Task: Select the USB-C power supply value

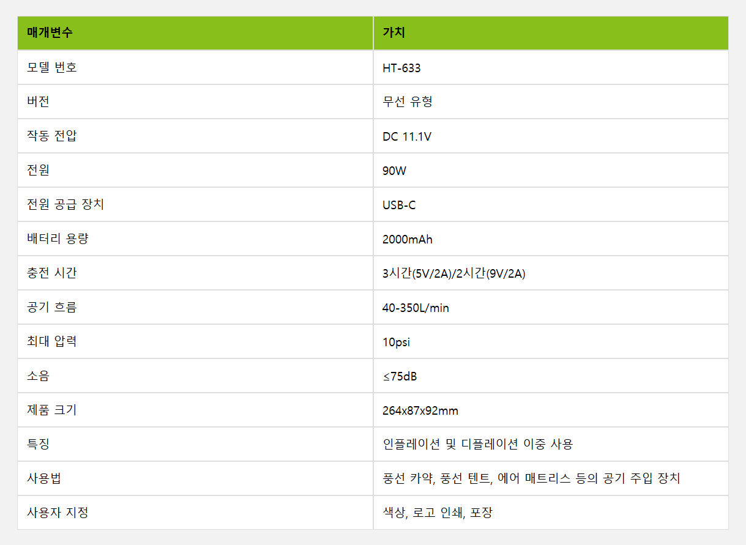Action: [399, 205]
